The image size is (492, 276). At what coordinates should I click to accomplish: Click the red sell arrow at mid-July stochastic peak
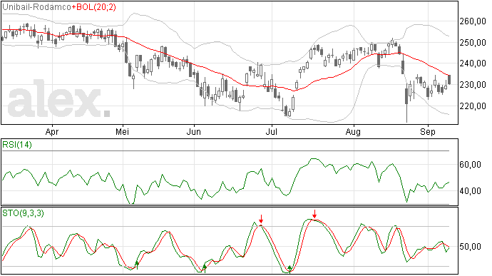pos(314,214)
